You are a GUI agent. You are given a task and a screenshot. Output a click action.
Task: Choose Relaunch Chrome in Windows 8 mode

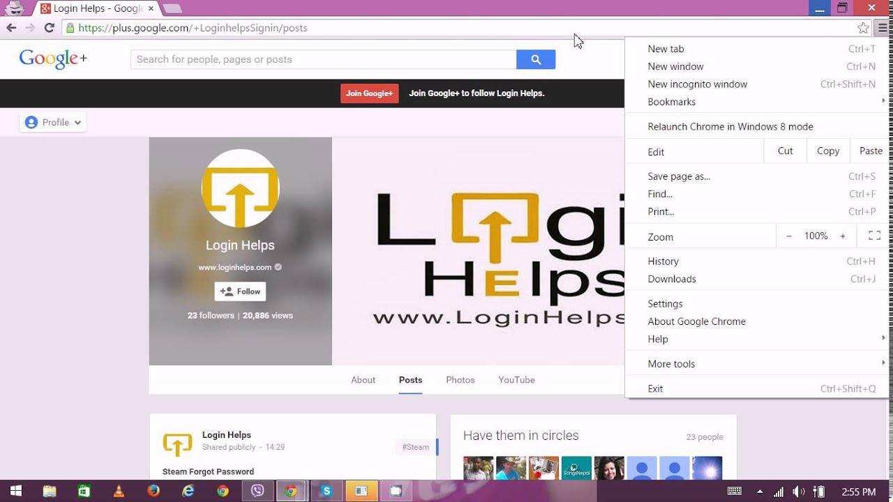(757, 127)
